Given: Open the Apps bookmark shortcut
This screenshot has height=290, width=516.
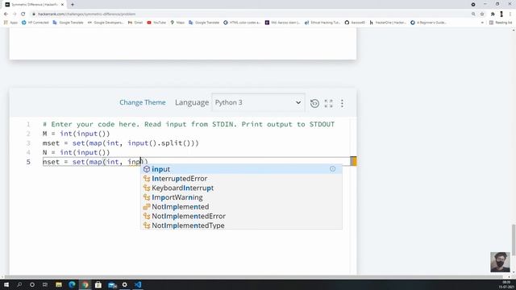Looking at the screenshot, I should coord(10,23).
